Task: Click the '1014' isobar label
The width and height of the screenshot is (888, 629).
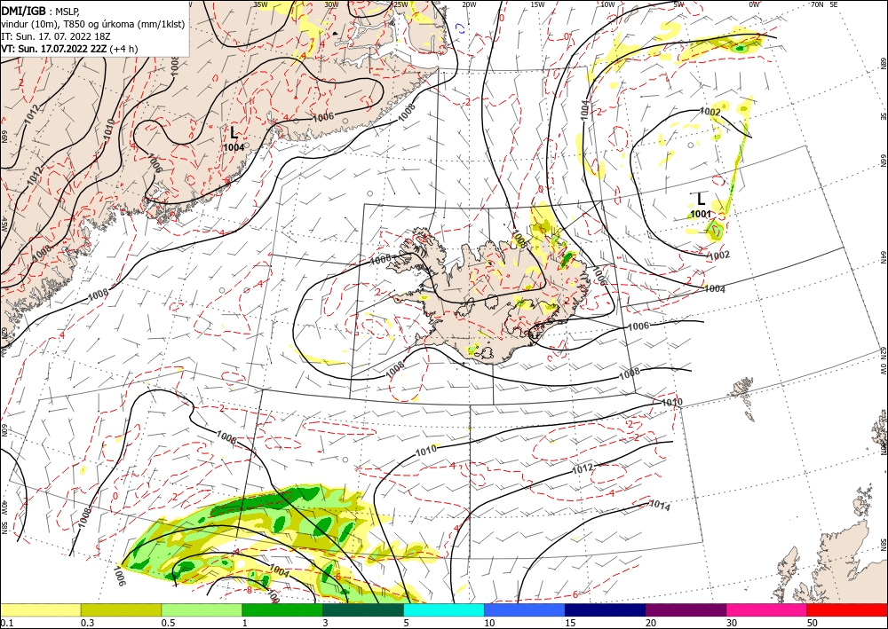Action: 660,505
